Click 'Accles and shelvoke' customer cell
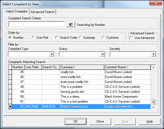Image resolution: width=164 pixels, height=129 pixels. [127, 107]
